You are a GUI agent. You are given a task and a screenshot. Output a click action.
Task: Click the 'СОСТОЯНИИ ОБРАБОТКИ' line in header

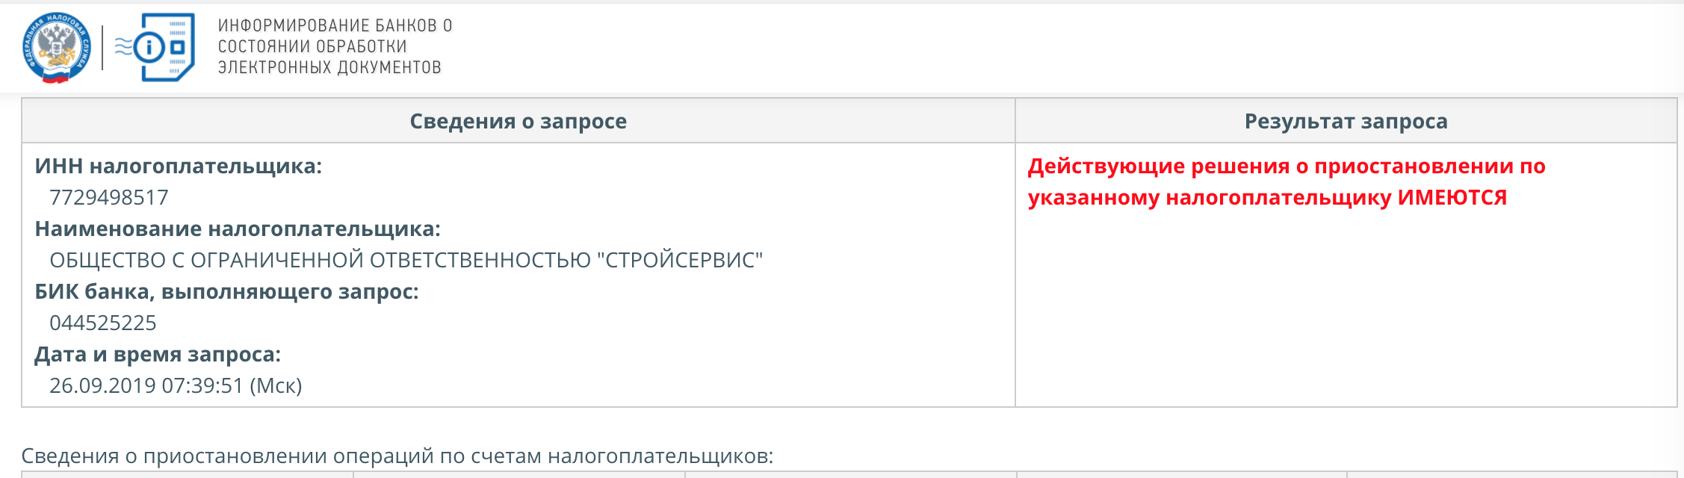312,46
